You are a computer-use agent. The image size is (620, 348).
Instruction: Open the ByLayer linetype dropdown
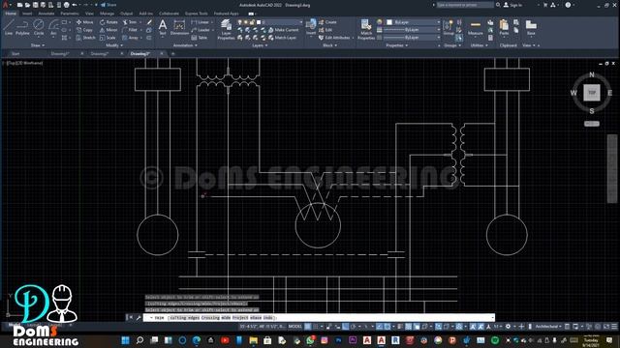(x=411, y=38)
